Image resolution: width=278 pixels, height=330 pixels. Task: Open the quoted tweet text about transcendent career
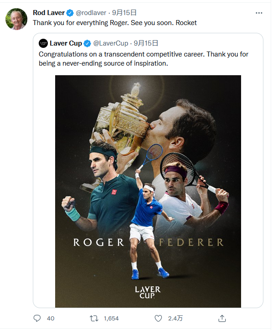[x=144, y=59]
